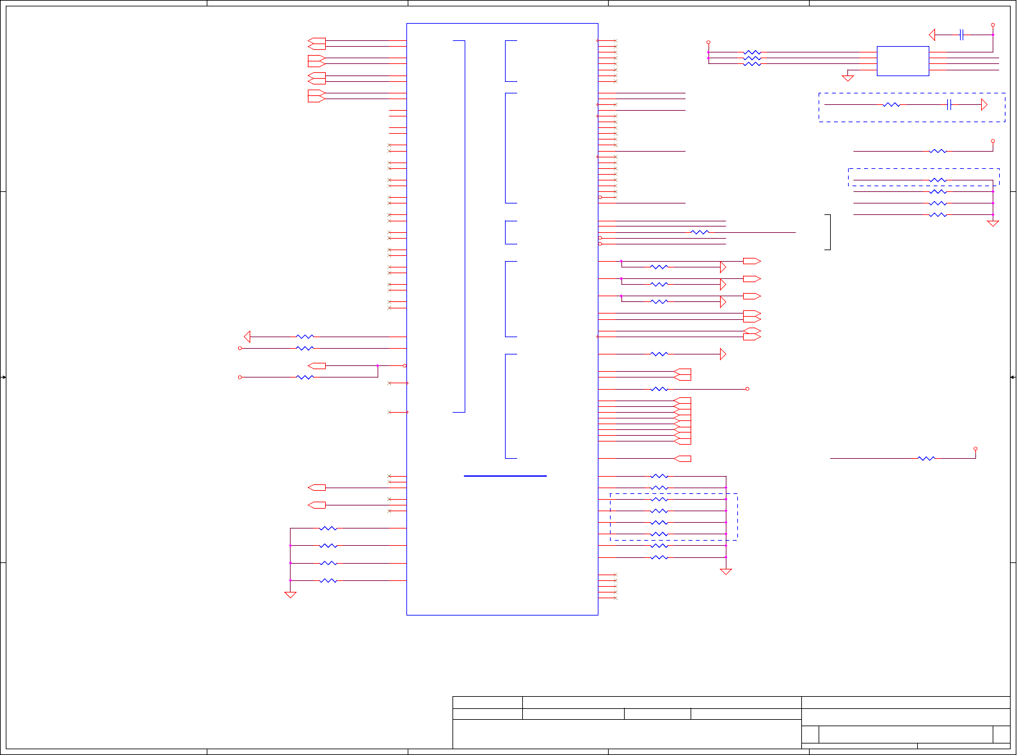The image size is (1017, 755).
Task: Select the resistor connected to the large left arrow
Action: 305,337
